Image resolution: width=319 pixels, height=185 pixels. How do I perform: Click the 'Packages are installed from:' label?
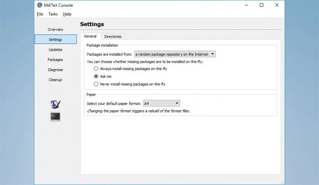(110, 54)
